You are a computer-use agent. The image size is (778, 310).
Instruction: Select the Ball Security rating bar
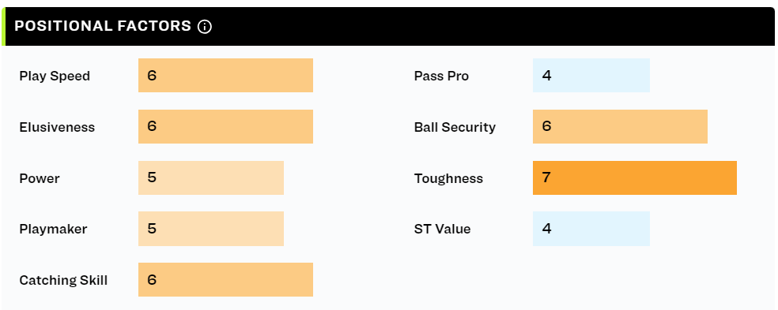tap(620, 127)
